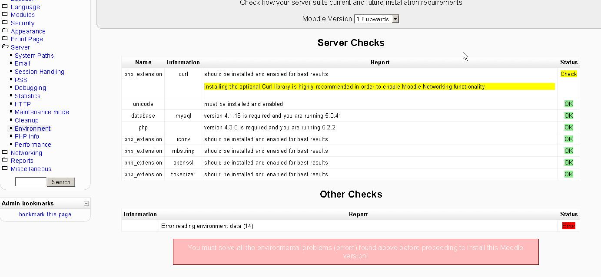Click the OK status for mbstring
The width and height of the screenshot is (601, 277).
(568, 151)
